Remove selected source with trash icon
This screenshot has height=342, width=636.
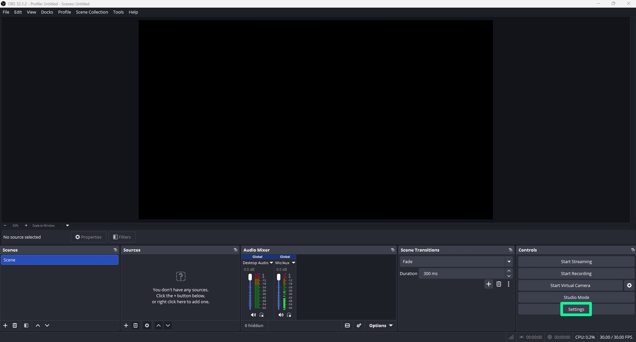[135, 325]
